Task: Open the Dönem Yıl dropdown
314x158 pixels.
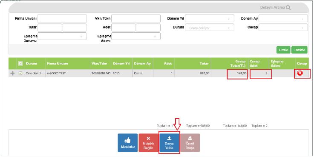Action: (x=210, y=18)
